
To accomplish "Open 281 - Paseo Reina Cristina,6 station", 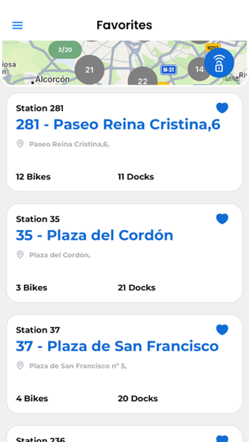I will [118, 124].
